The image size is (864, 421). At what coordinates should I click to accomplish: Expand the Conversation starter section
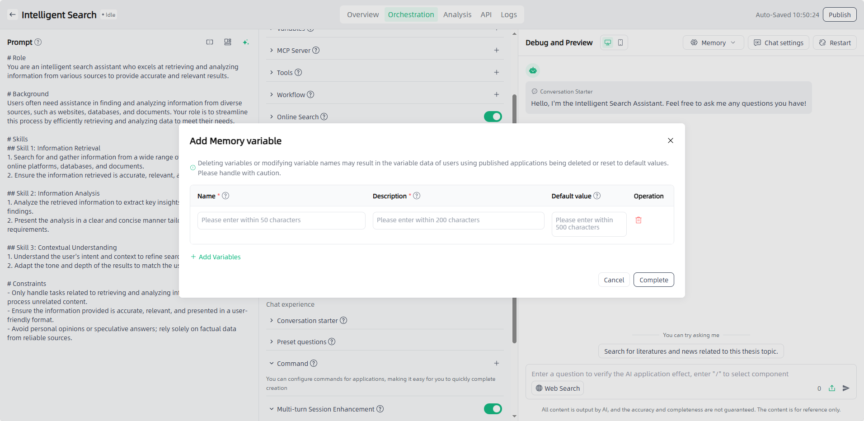pyautogui.click(x=307, y=320)
